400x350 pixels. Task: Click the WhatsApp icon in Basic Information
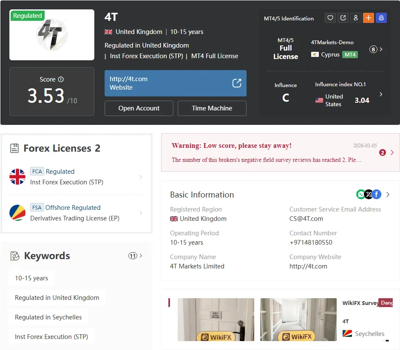tap(361, 195)
